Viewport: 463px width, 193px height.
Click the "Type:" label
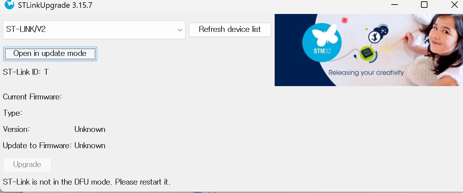click(x=13, y=113)
